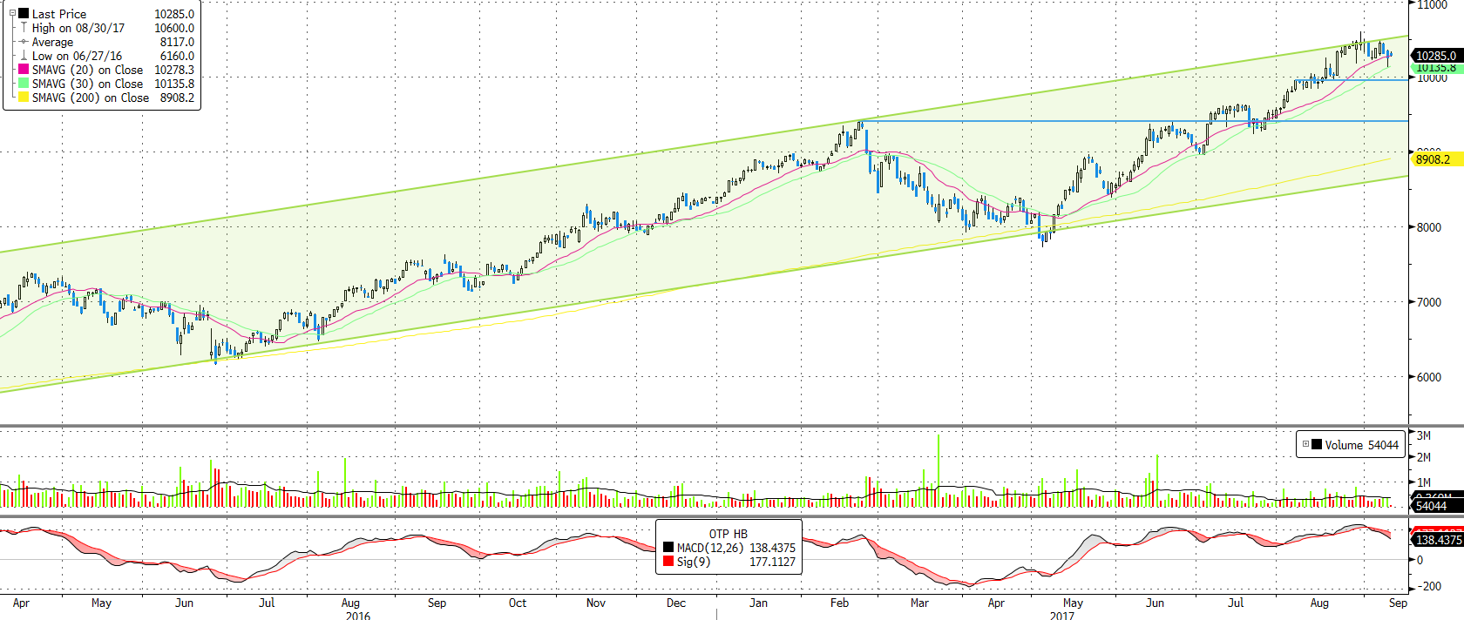Image resolution: width=1464 pixels, height=620 pixels.
Task: Click the 10600.0 high value in legend
Action: click(x=174, y=28)
